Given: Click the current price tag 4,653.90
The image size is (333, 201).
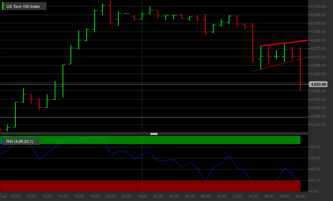Looking at the screenshot, I should [318, 84].
